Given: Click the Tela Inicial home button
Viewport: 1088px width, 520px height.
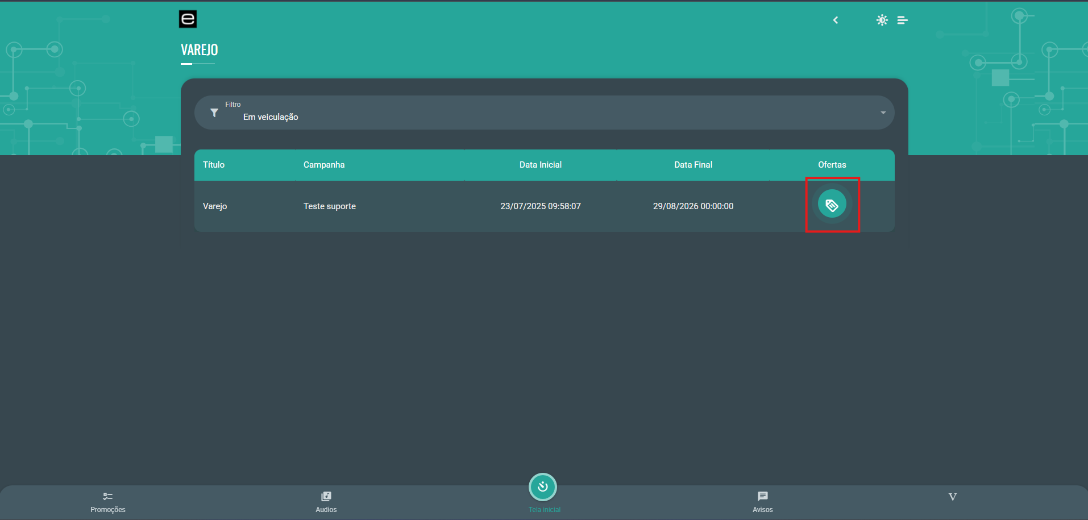Looking at the screenshot, I should 543,487.
